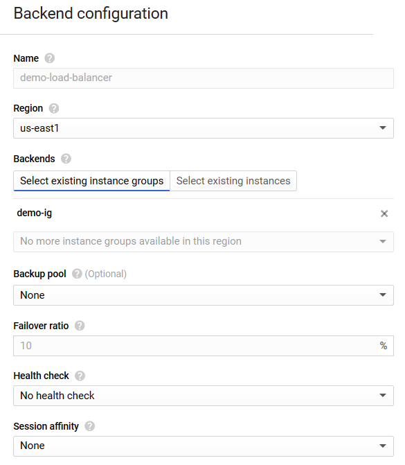Viewport: 405px width, 465px height.
Task: Click the Session affinity dropdown arrow
Action: tap(382, 446)
